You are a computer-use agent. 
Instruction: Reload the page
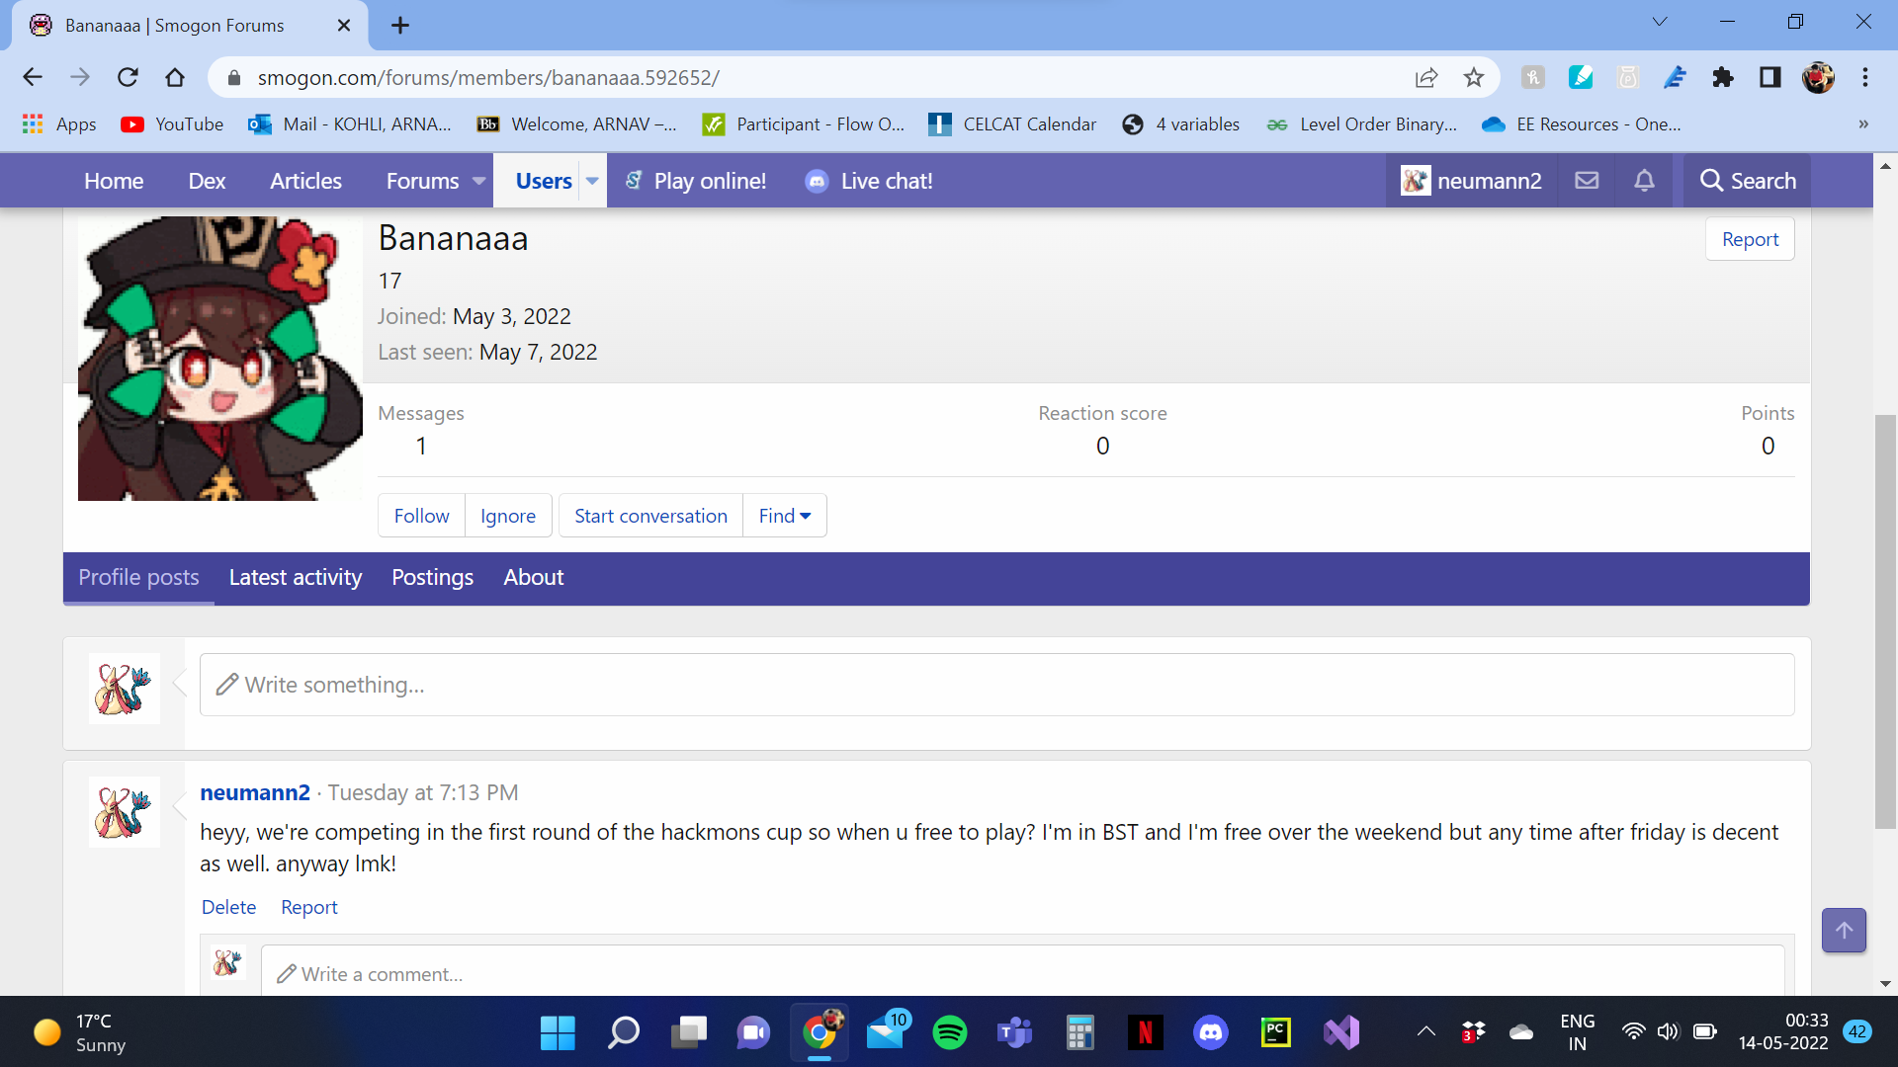tap(128, 78)
